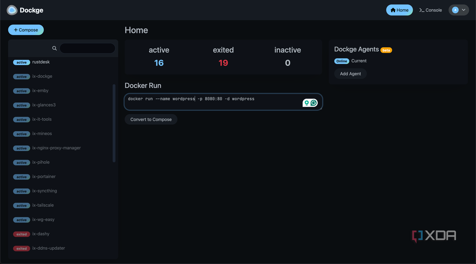Focus the stack search field
476x264 pixels.
(x=88, y=48)
